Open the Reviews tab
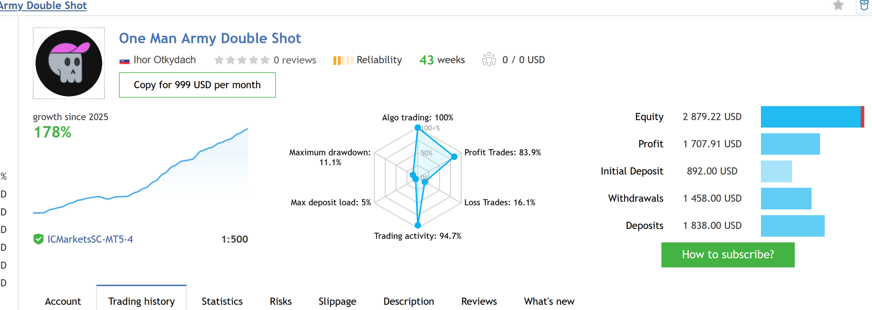This screenshot has height=310, width=872. (479, 301)
